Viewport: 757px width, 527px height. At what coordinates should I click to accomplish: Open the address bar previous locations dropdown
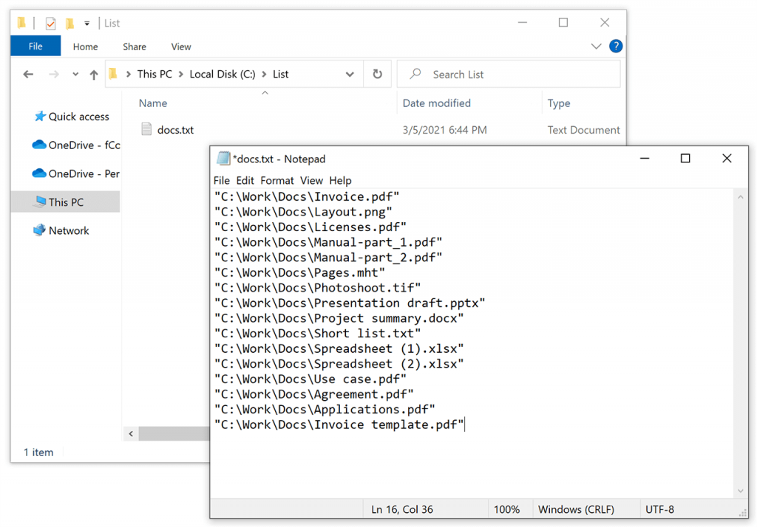coord(350,74)
